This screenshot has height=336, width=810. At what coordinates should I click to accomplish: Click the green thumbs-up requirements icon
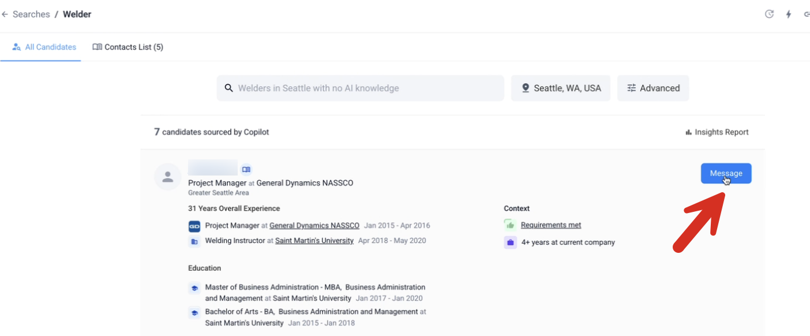tap(510, 225)
